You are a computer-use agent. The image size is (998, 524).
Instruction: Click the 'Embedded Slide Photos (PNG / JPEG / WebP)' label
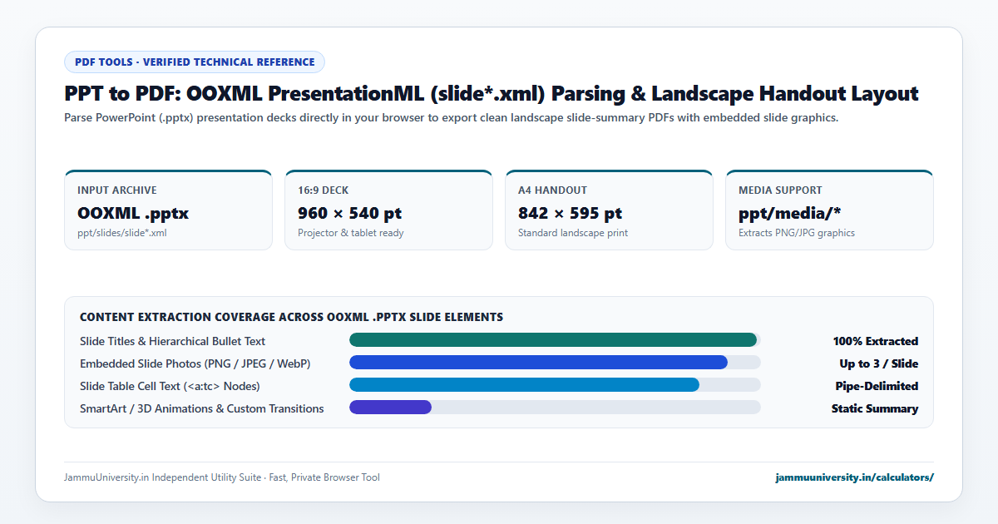195,363
